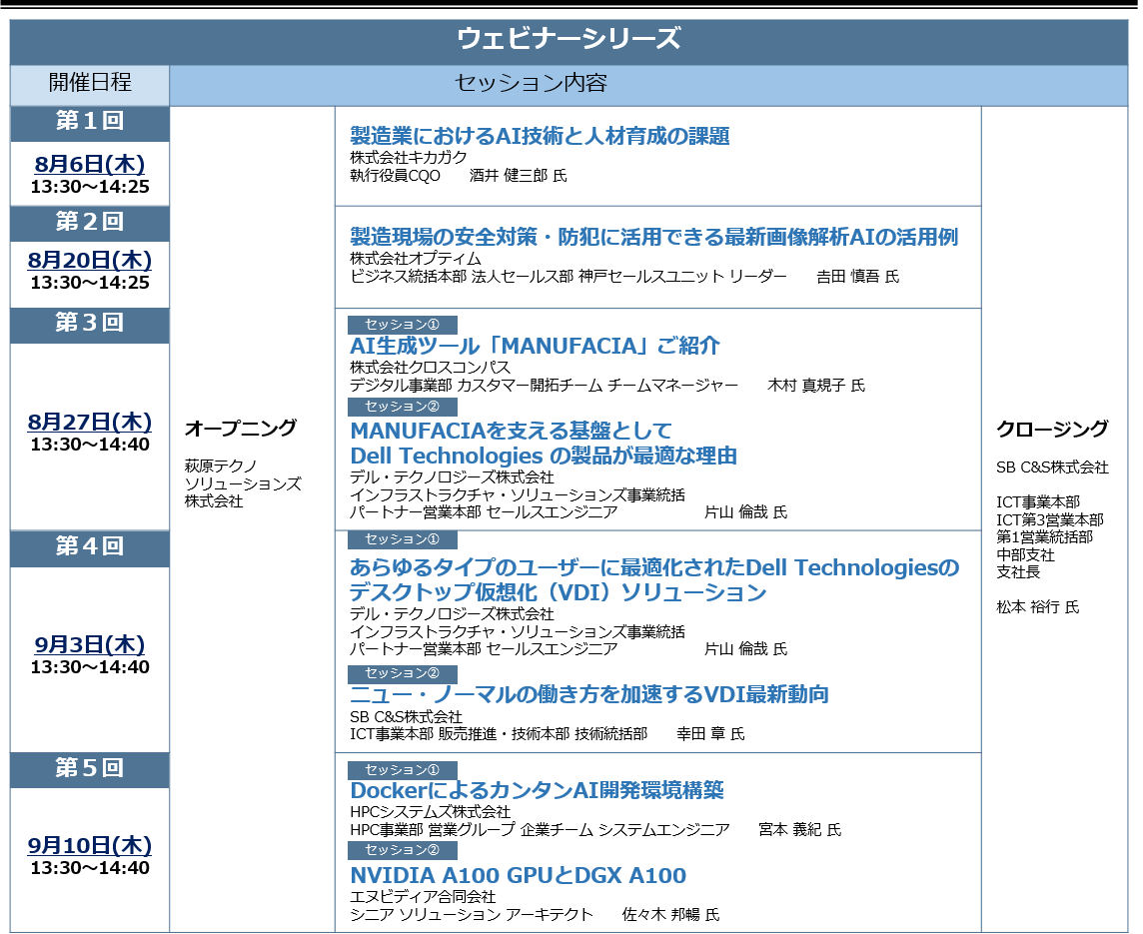Click speaker name 幸田 章 氏
This screenshot has height=934, width=1143.
[x=710, y=734]
